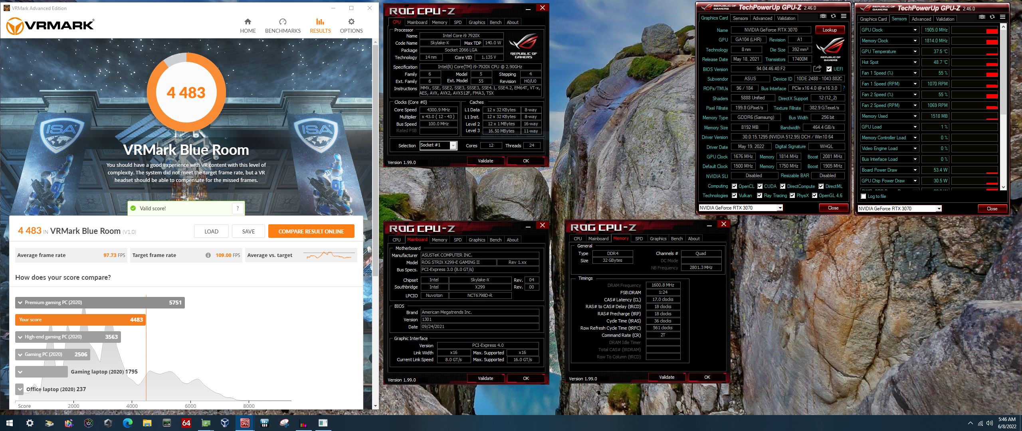Toggle the Ray Tracing checkbox
The height and width of the screenshot is (431, 1022).
click(759, 195)
